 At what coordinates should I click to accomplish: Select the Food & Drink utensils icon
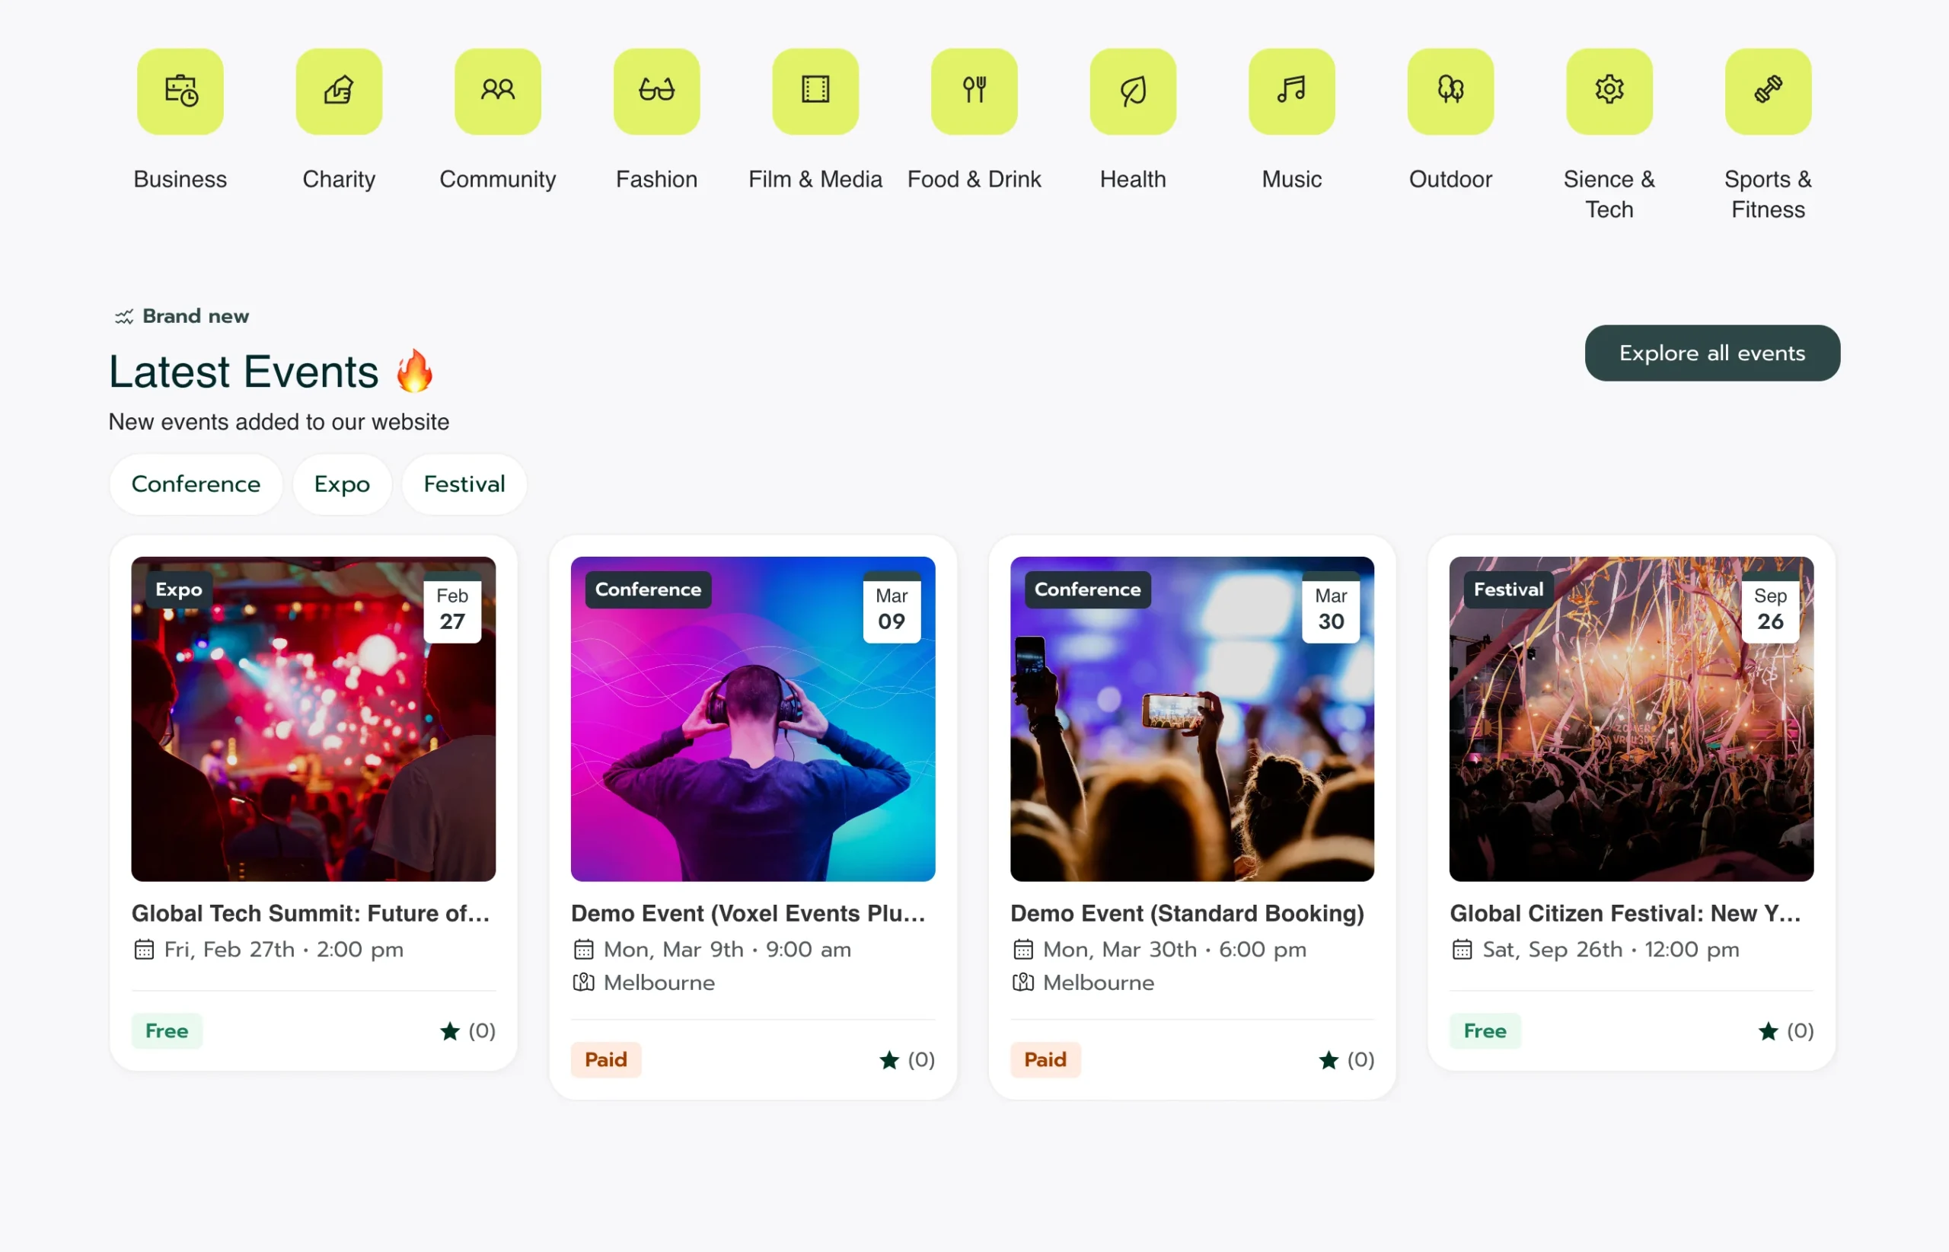point(974,91)
